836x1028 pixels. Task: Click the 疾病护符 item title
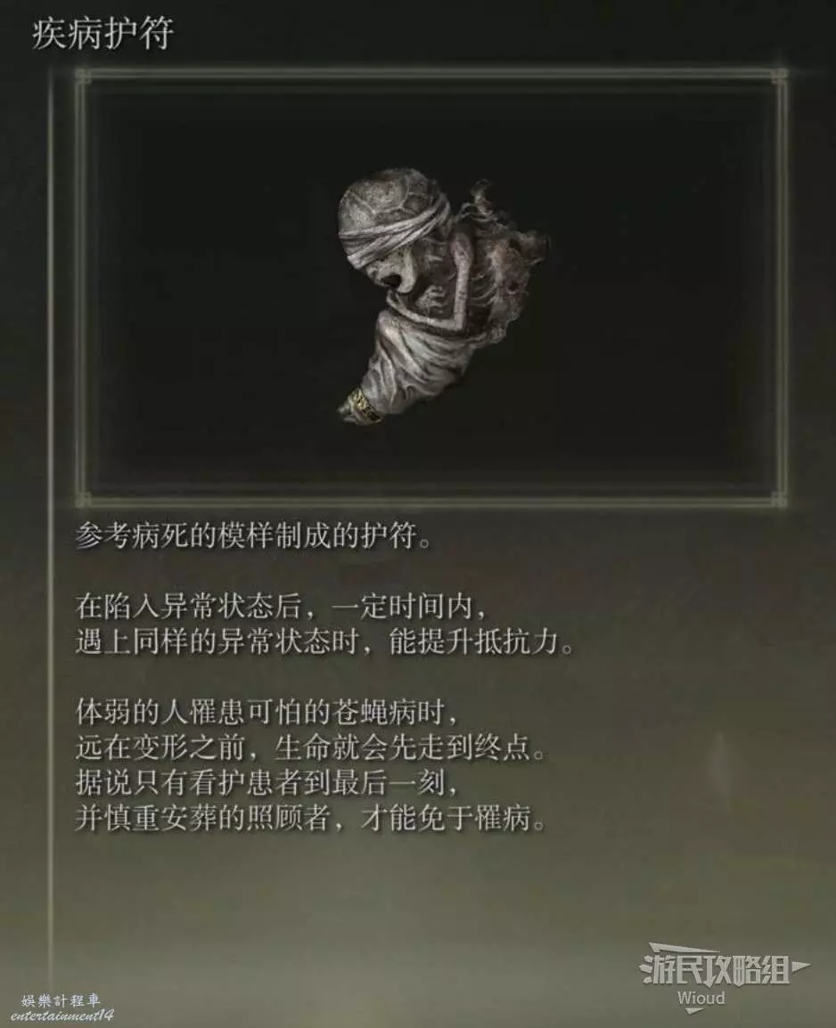tap(102, 33)
